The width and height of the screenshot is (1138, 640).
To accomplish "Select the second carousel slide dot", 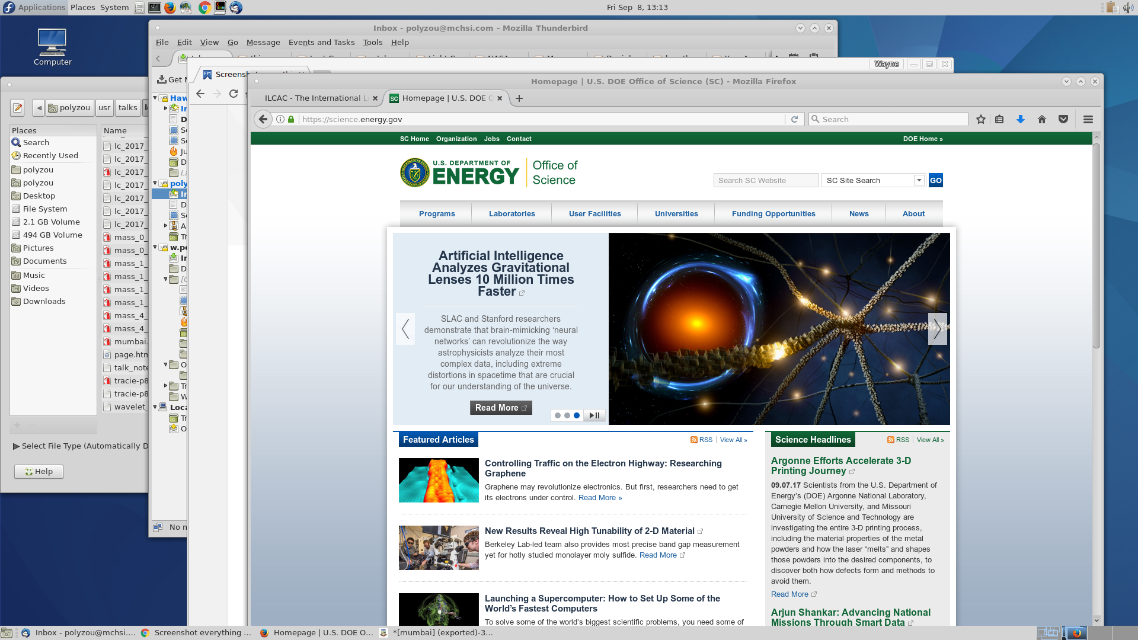I will click(x=567, y=415).
